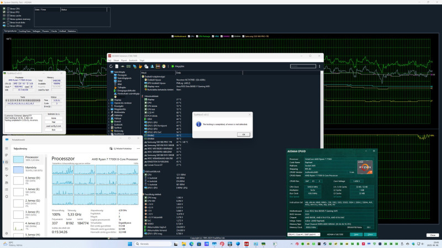The height and width of the screenshot is (248, 442).
Task: Switch to the Statistics tab
Action: [72, 31]
